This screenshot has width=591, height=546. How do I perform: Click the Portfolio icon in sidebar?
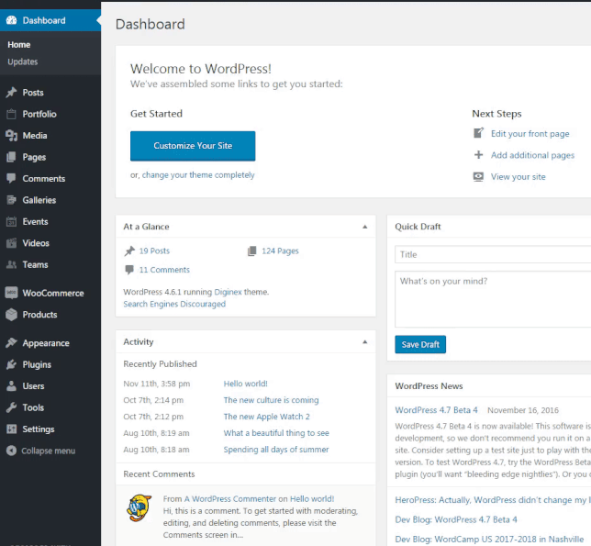(11, 114)
